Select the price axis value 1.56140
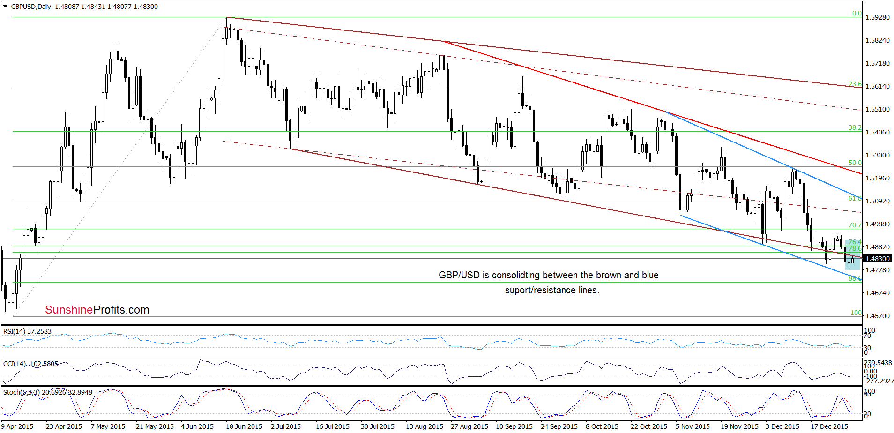Screen dimensions: 894x433 click(x=877, y=86)
